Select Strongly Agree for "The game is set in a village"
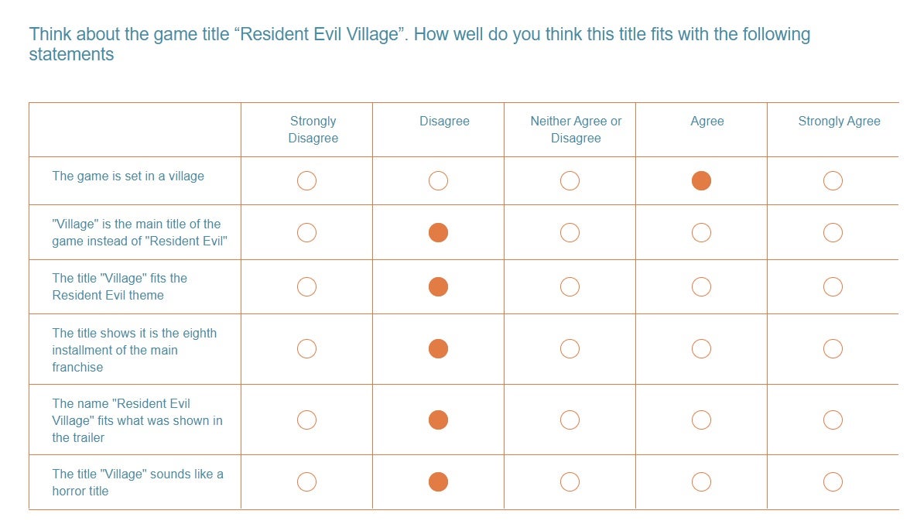917x531 pixels. tap(832, 180)
